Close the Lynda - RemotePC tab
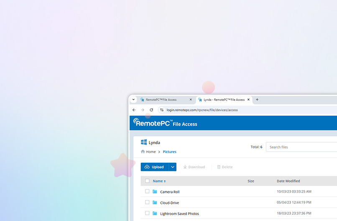This screenshot has height=221, width=337. (x=248, y=100)
